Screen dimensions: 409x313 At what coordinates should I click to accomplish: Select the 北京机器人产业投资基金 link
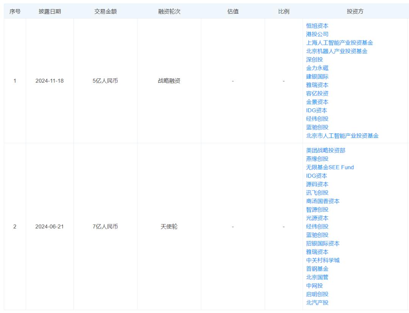[337, 51]
